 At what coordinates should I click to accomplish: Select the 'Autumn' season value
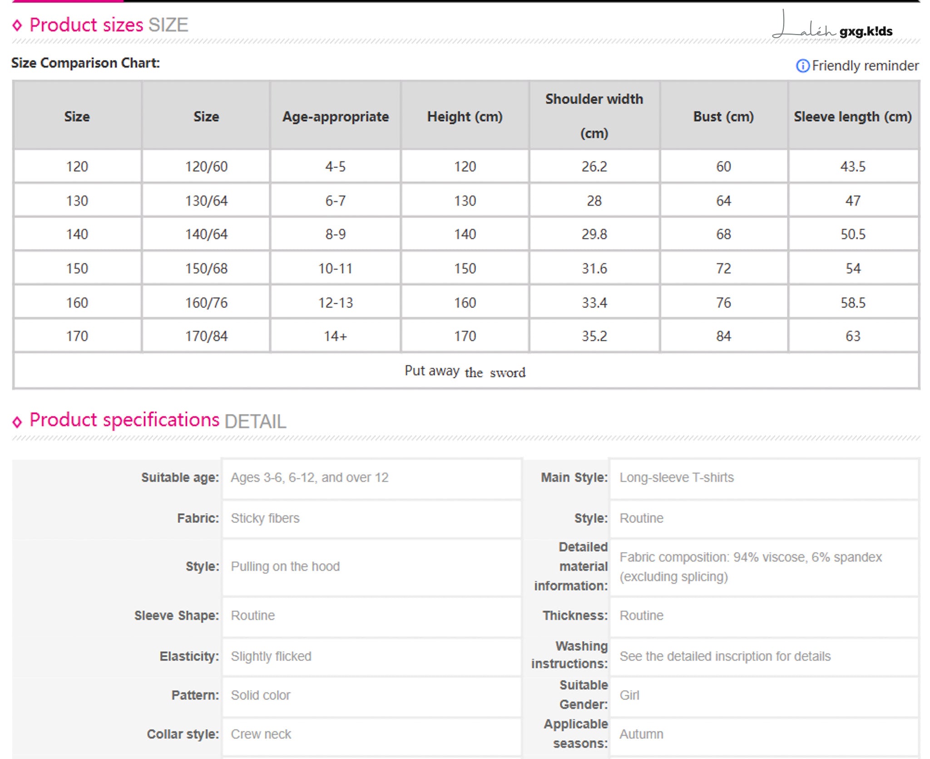pos(642,734)
